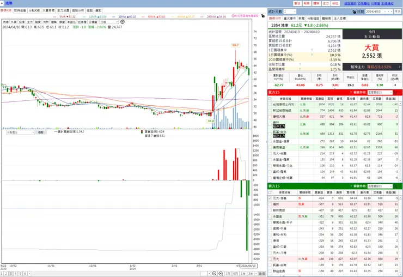Open the 法人目標 tab
Screen dimensions: 403x277
pyautogui.click(x=340, y=19)
